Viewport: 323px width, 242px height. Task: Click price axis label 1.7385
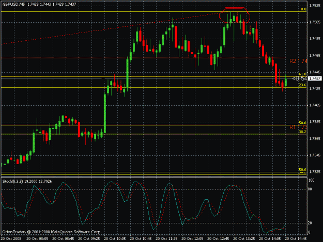click(315, 122)
